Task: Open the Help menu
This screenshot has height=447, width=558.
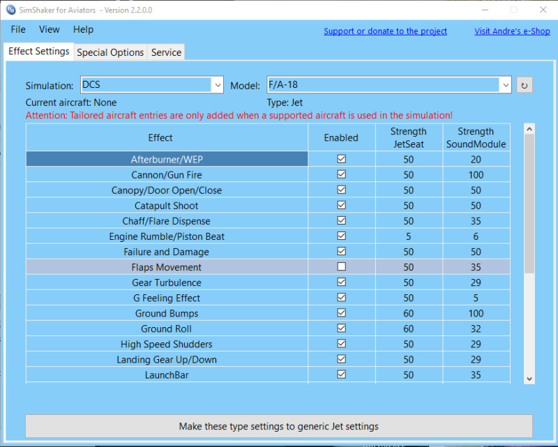Action: tap(83, 29)
